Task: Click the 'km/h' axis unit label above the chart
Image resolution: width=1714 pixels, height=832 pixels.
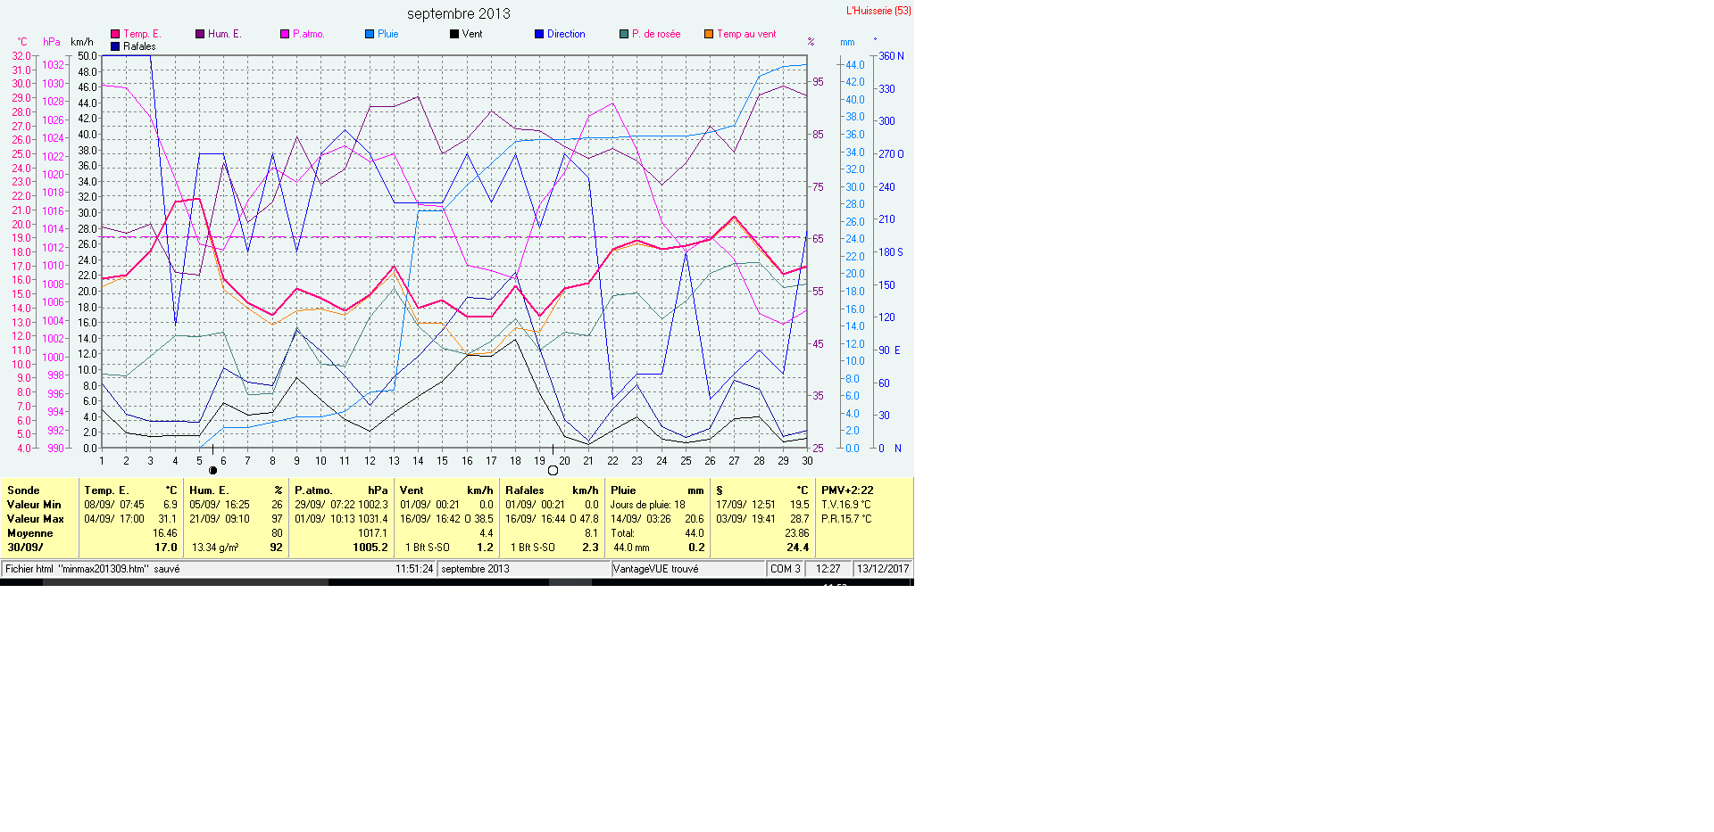Action: click(x=82, y=42)
